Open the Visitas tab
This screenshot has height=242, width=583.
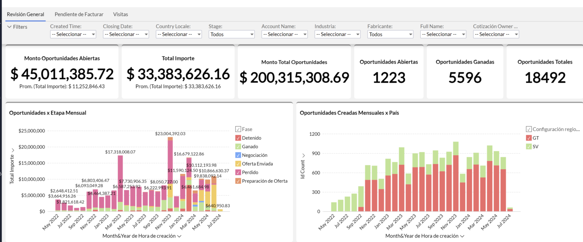click(121, 14)
